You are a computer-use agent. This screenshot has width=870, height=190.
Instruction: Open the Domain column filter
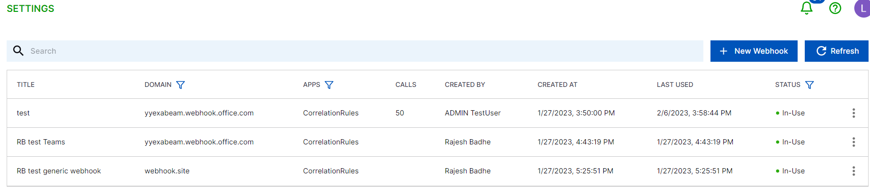[180, 85]
